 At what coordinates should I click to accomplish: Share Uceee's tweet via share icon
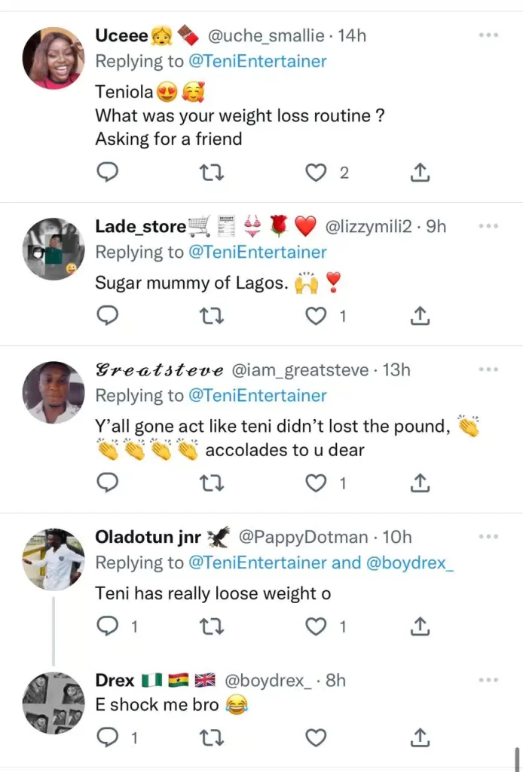[x=420, y=173]
